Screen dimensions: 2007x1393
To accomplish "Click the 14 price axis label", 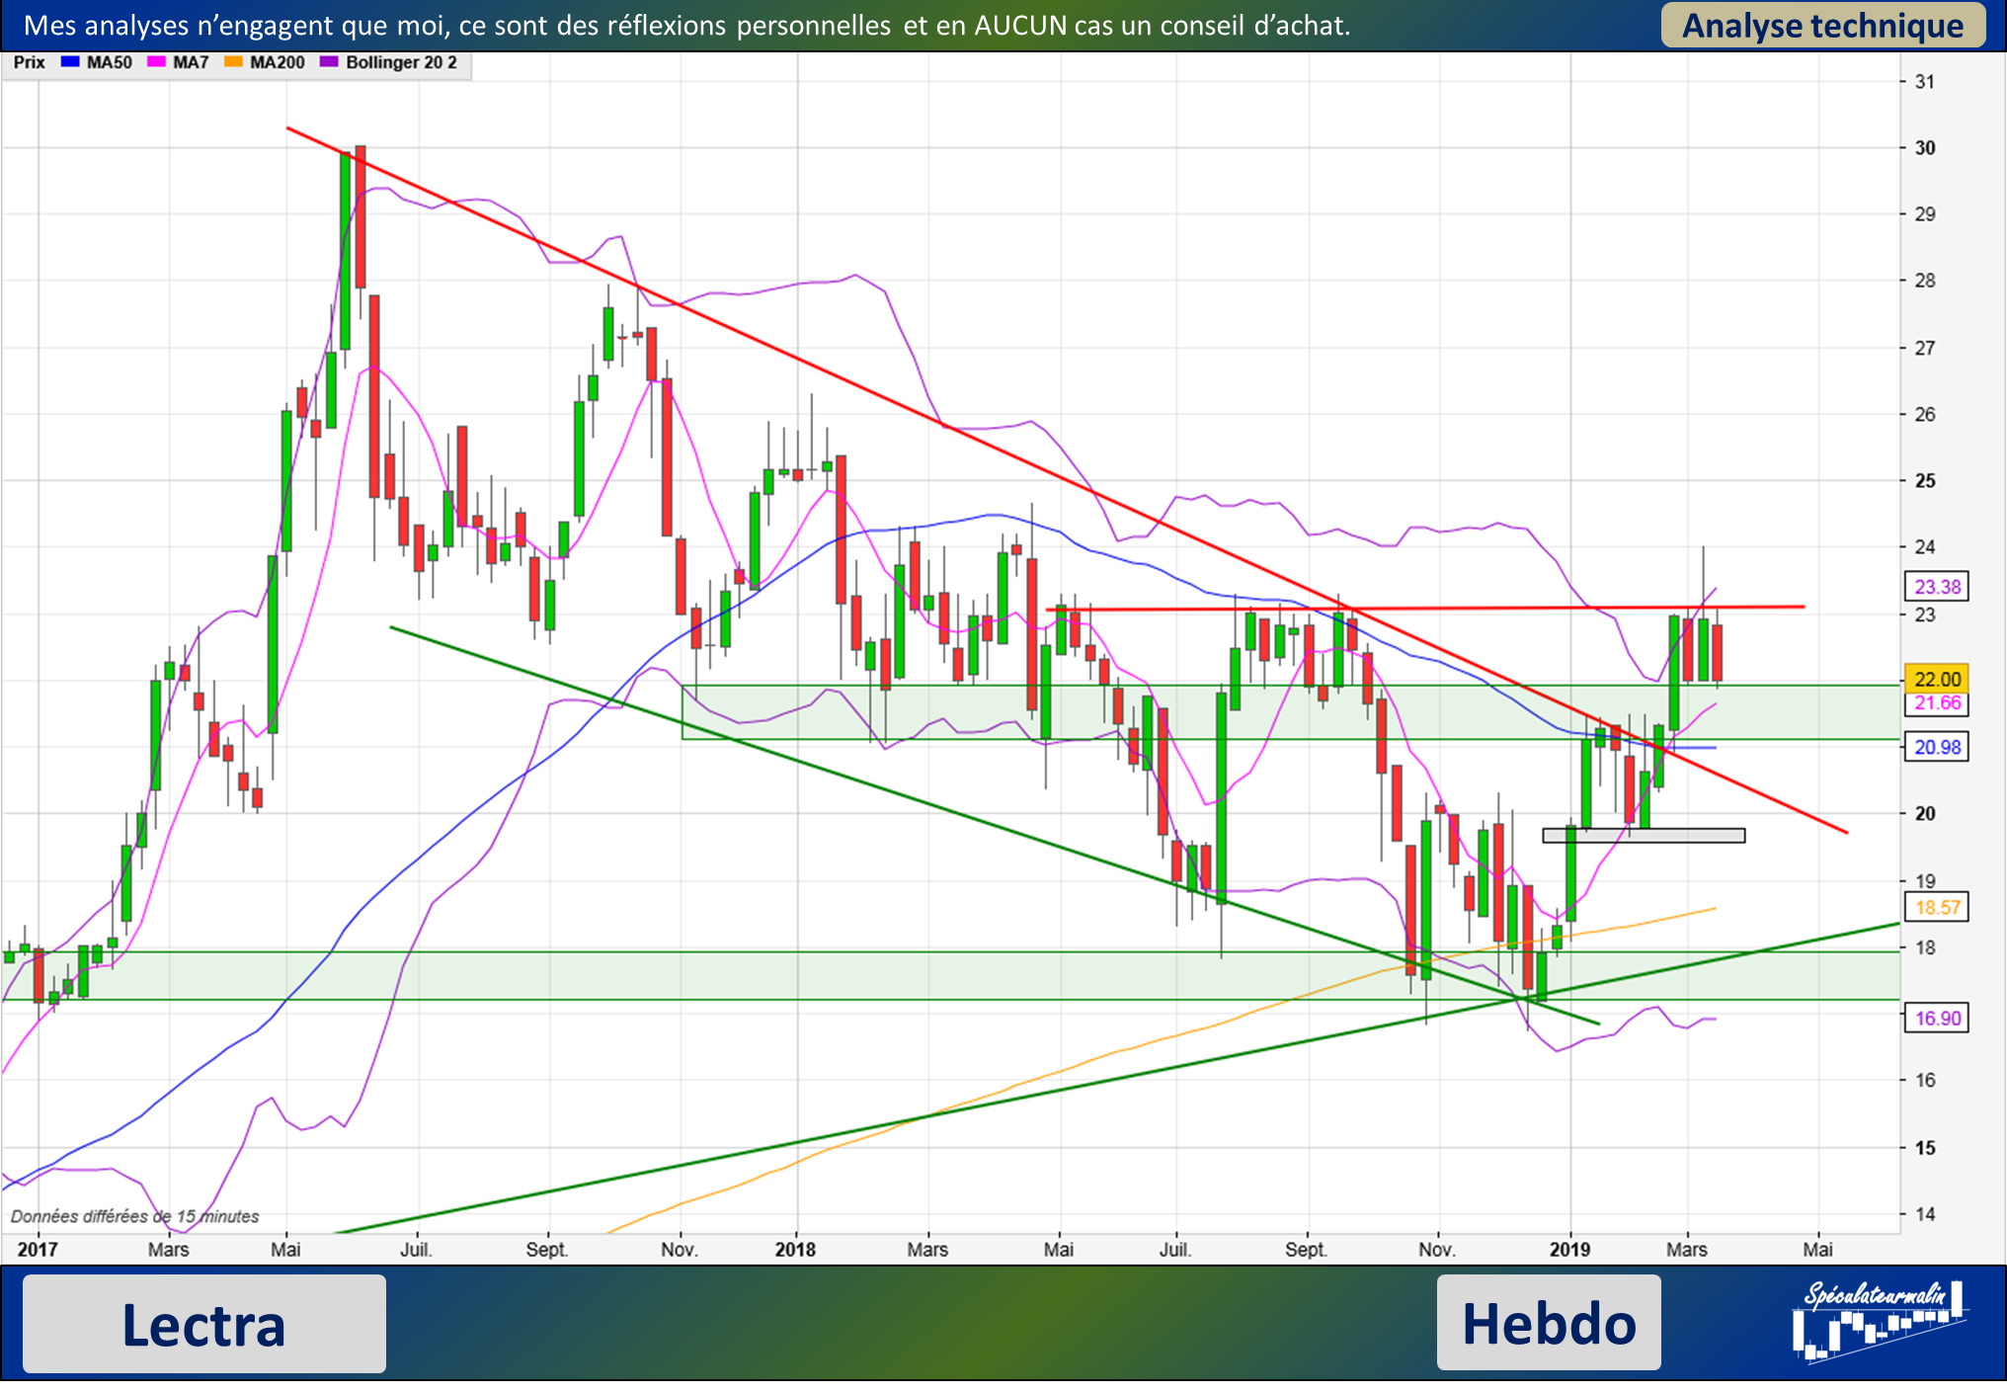I will point(1925,1214).
